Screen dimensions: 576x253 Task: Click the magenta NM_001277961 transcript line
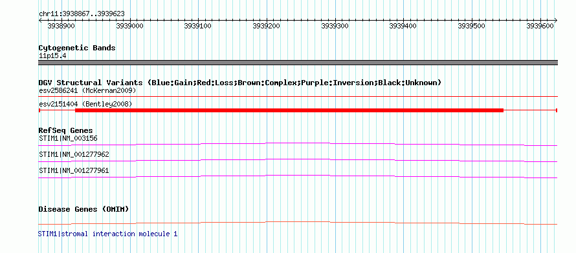click(x=298, y=176)
